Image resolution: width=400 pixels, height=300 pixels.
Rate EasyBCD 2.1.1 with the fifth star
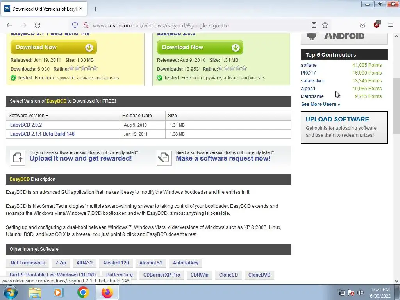(95, 68)
